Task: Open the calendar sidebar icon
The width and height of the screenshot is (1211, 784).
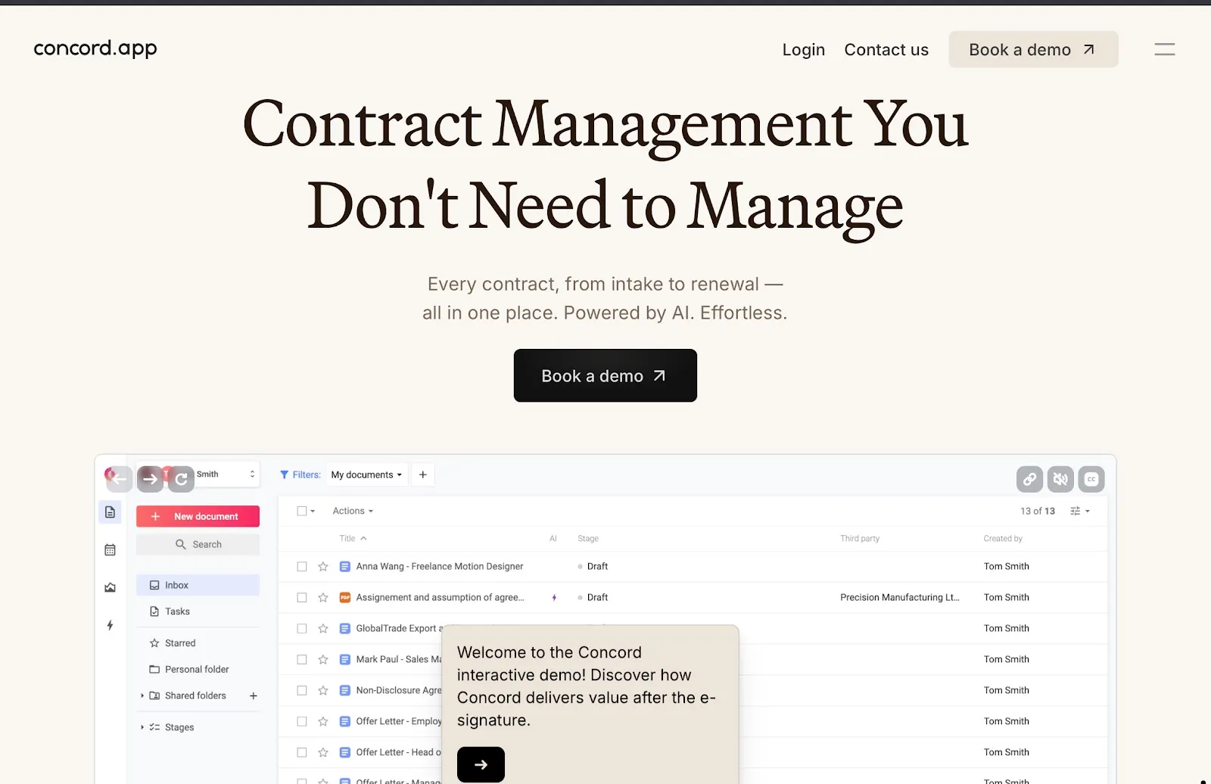Action: click(111, 549)
